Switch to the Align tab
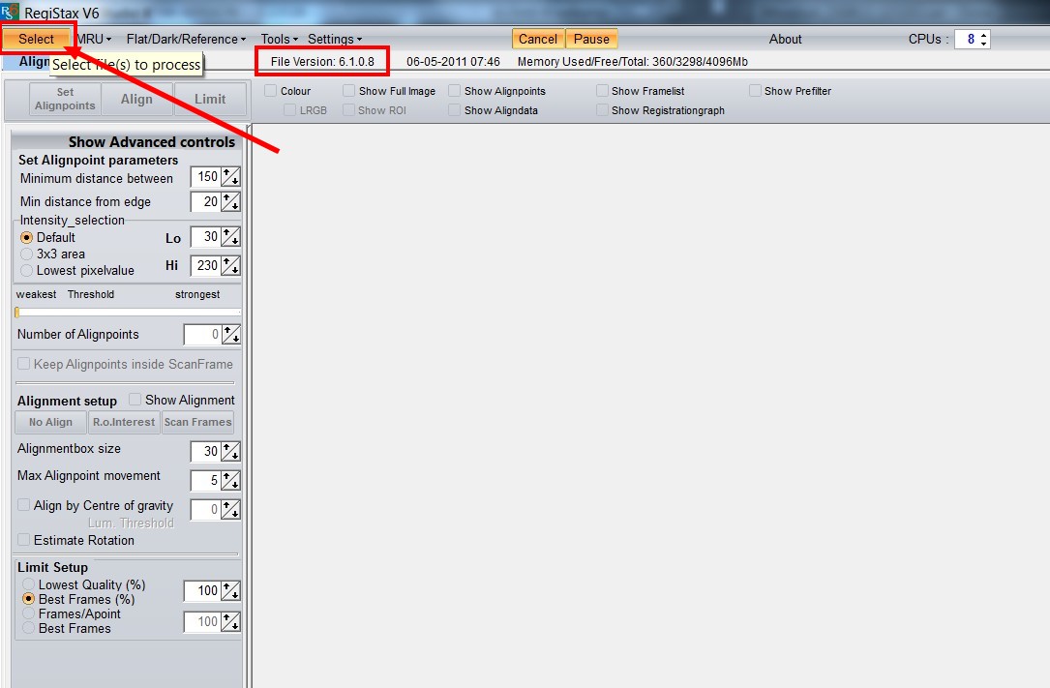The image size is (1050, 688). pyautogui.click(x=27, y=62)
